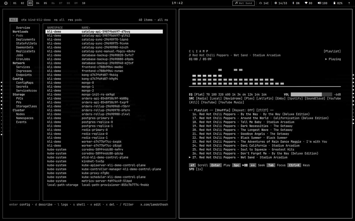Click the 16k EQ band
The height and width of the screenshot is (221, 355).
(x=264, y=94)
